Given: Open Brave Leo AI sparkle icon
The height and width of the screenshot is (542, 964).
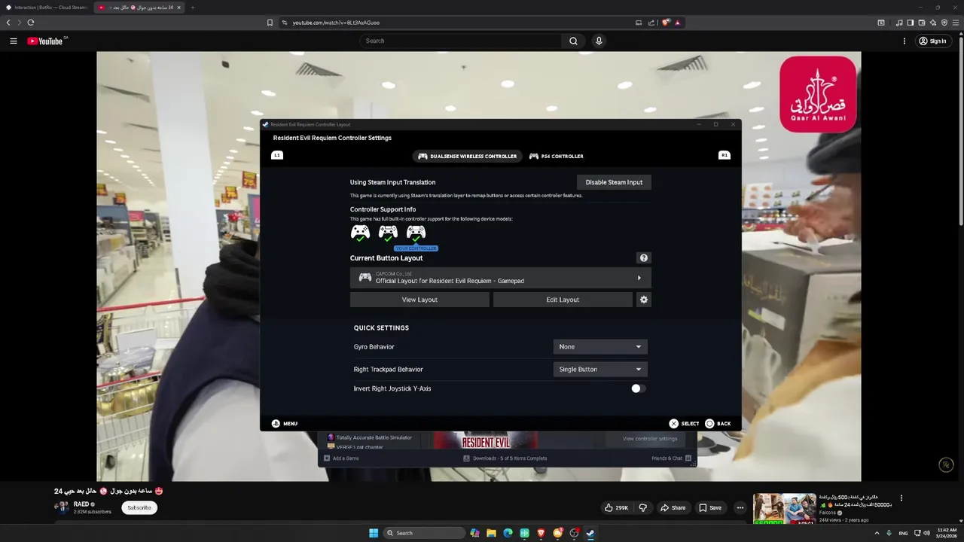Looking at the screenshot, I should (x=933, y=23).
